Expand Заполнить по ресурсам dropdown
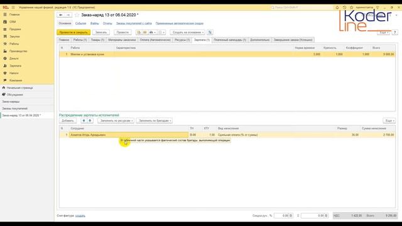This screenshot has height=226, width=402. 116,121
